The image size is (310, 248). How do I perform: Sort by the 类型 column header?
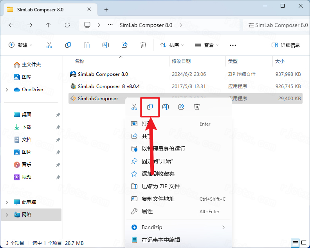233,61
